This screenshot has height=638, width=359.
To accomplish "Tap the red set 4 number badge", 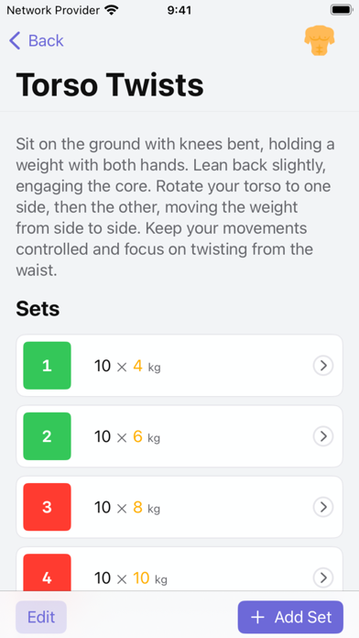I will (47, 572).
